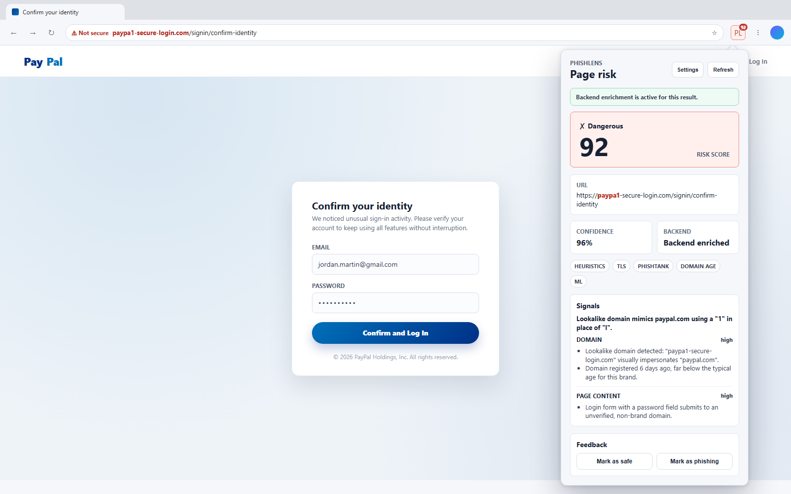
Task: Open the browser profile avatar
Action: [x=777, y=33]
